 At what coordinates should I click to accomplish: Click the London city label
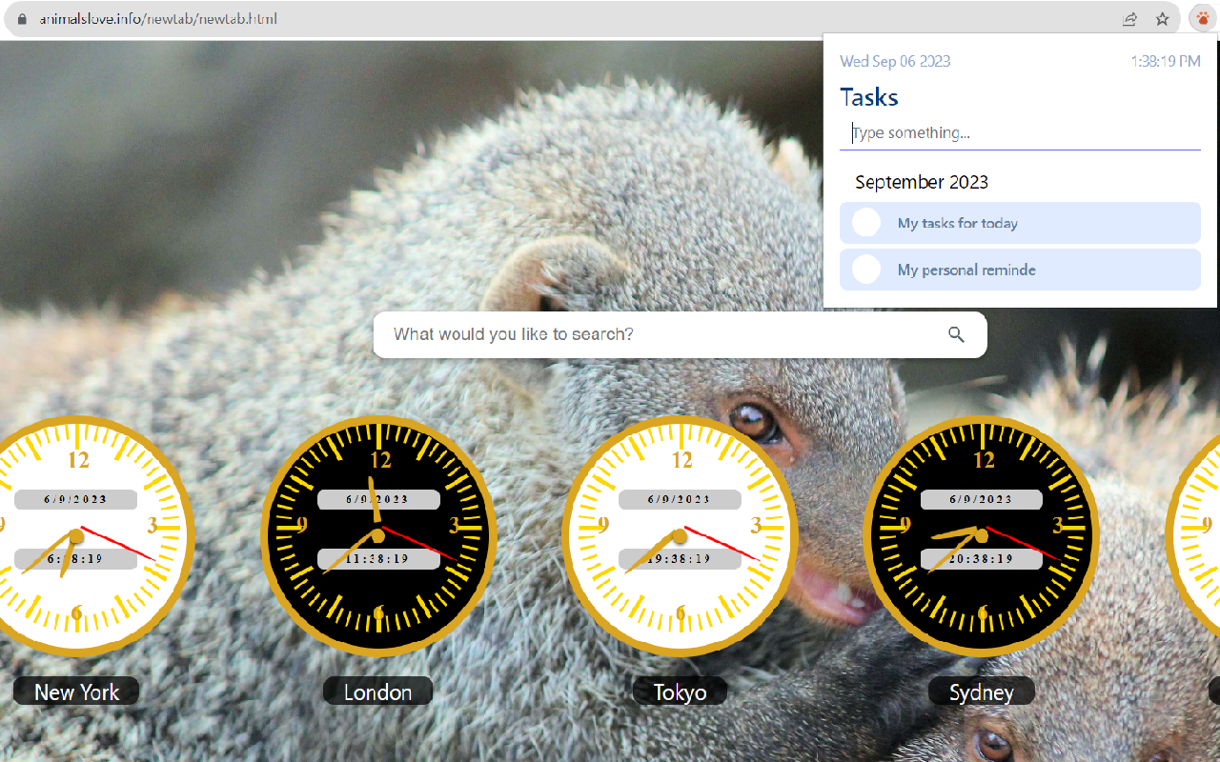coord(377,692)
